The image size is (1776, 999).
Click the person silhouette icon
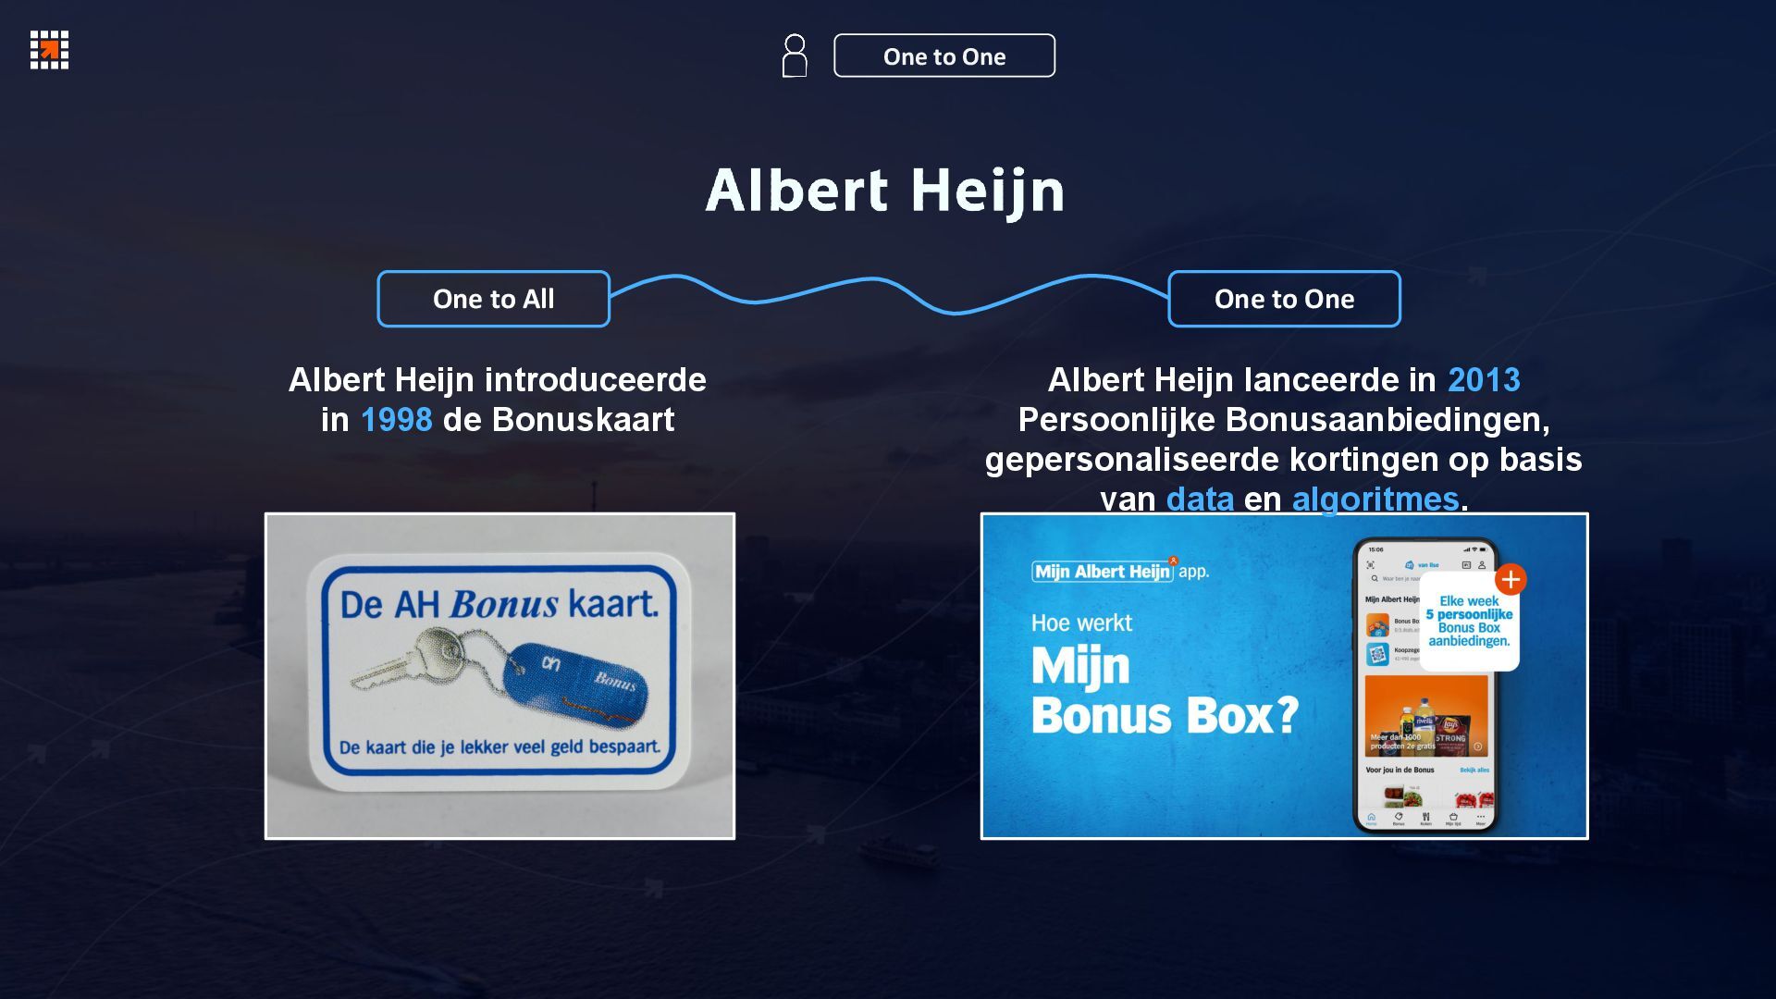click(795, 55)
